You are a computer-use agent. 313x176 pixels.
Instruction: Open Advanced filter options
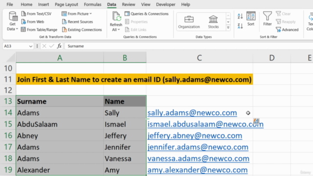(x=287, y=30)
